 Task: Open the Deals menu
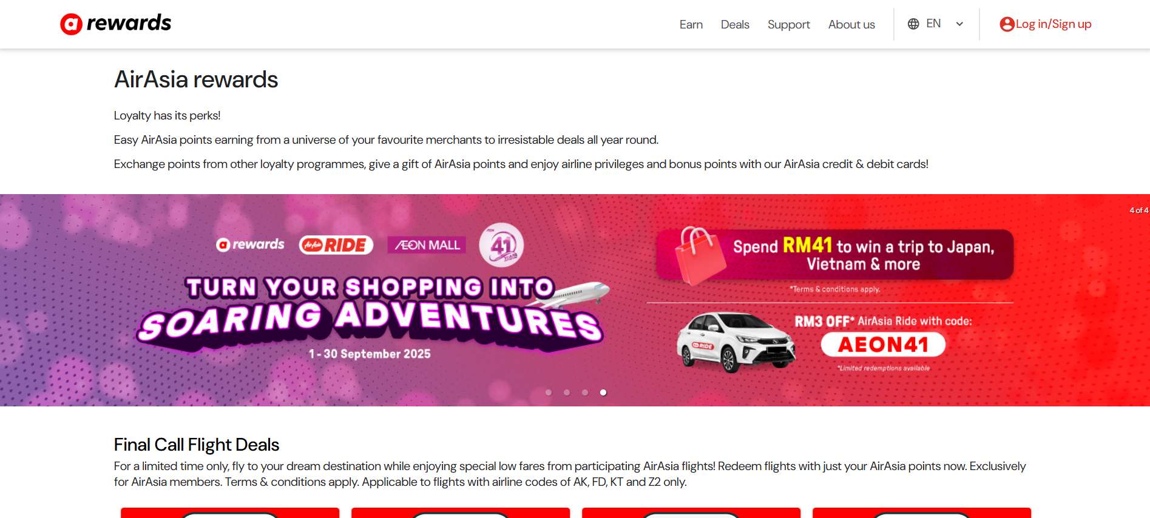(735, 24)
